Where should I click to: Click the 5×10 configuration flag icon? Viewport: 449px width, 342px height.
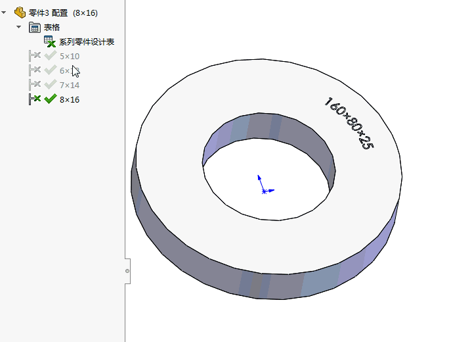pyautogui.click(x=35, y=56)
